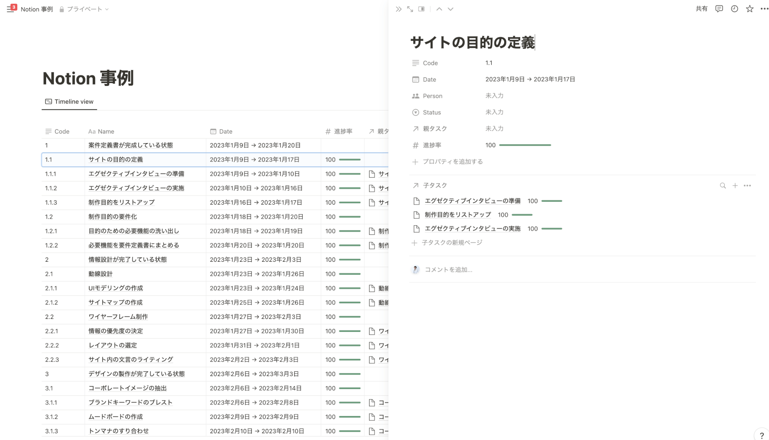Click the Date column header
Screen dimensions: 769x440
click(x=221, y=131)
